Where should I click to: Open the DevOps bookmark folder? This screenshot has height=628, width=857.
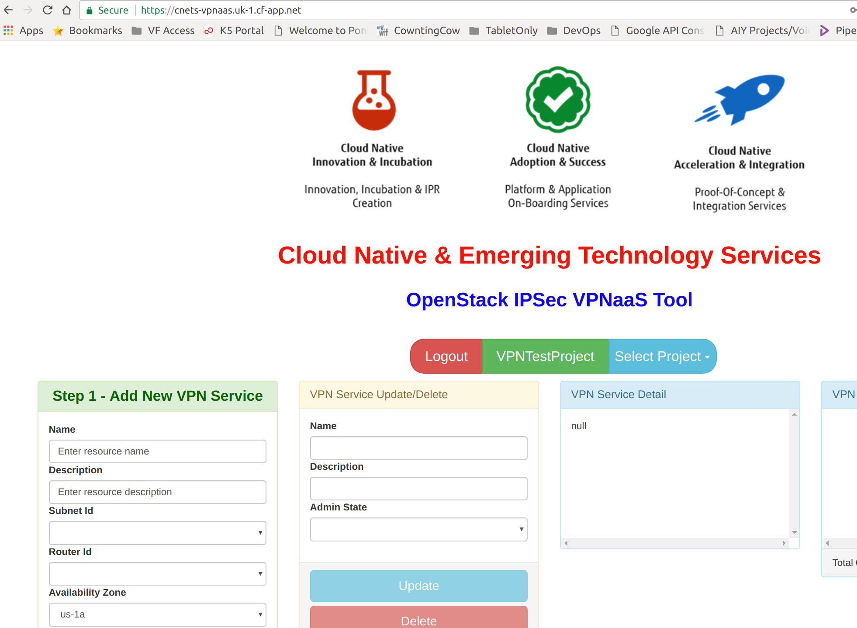click(574, 31)
